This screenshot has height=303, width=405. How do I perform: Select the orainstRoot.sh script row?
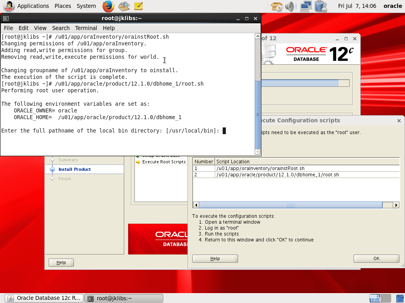click(296, 168)
